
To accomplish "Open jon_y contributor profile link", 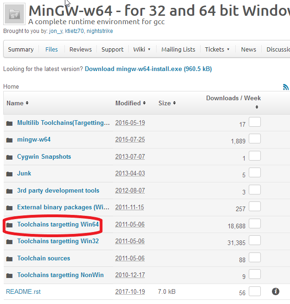I will coord(56,31).
